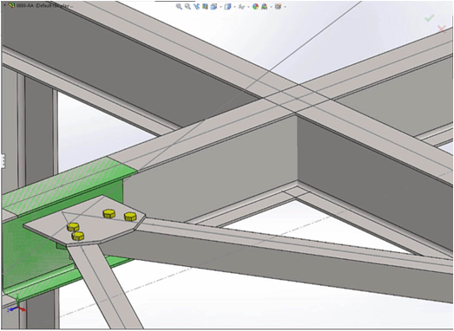Viewport: 454px width, 331px height.
Task: Click the Edit Appearance color ball
Action: coord(255,6)
